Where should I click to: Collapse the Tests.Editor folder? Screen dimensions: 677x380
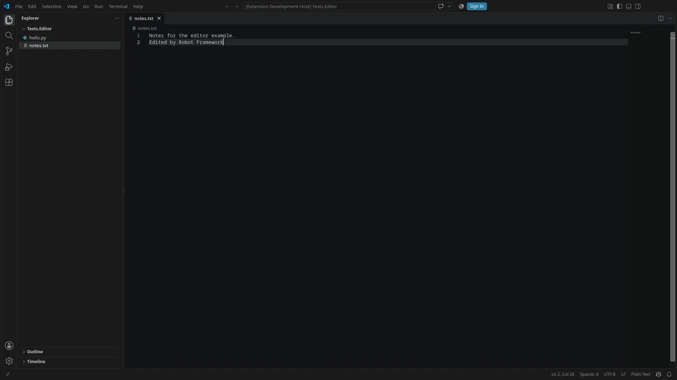[70, 29]
